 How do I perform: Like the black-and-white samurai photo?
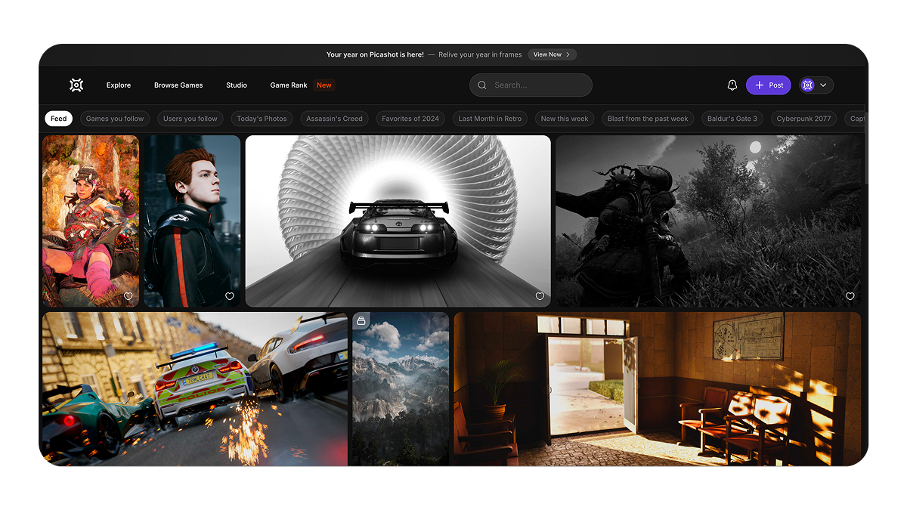tap(850, 296)
